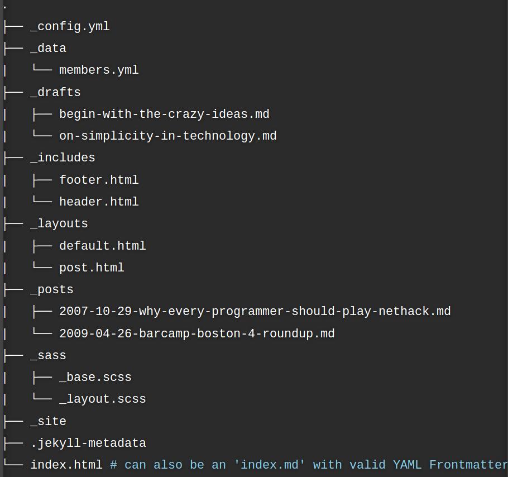Click the _config.yml file entry
The width and height of the screenshot is (508, 477).
pyautogui.click(x=70, y=27)
